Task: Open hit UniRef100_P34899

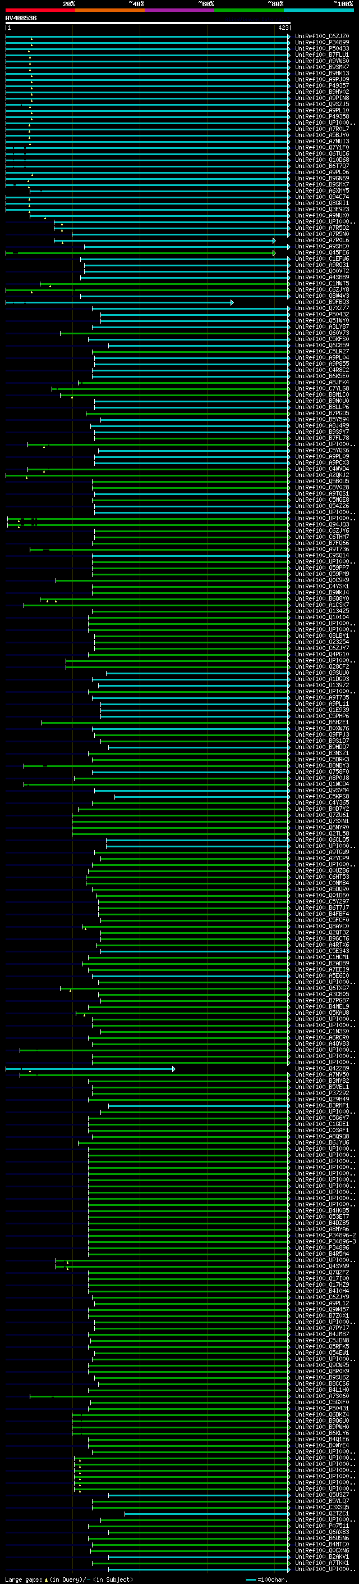Action: coord(322,43)
